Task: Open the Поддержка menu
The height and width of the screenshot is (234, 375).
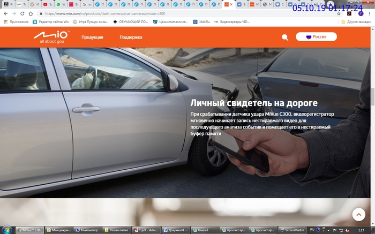Action: pyautogui.click(x=131, y=37)
